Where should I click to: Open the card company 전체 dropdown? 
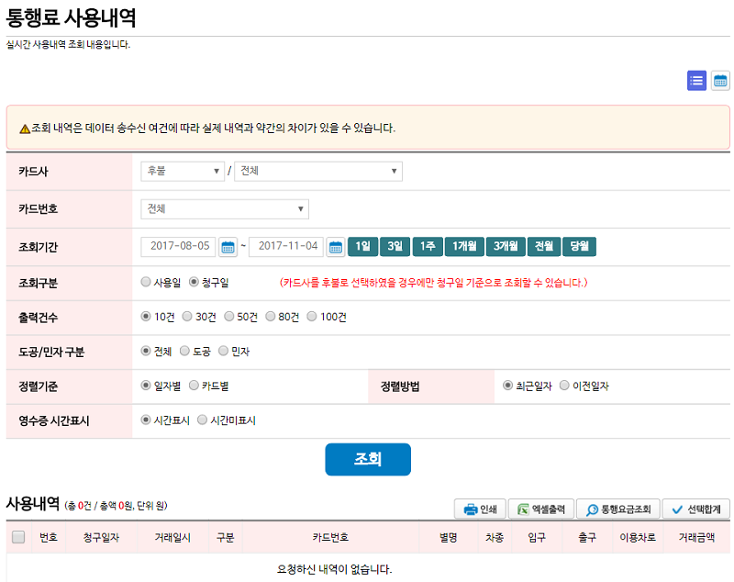(318, 171)
